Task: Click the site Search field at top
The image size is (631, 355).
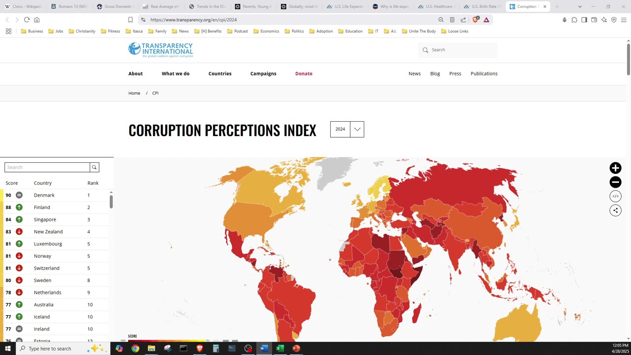Action: pyautogui.click(x=458, y=50)
